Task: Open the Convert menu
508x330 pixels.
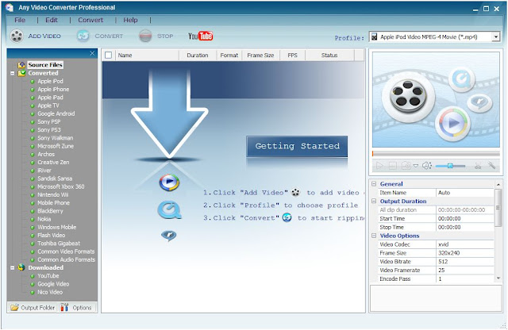Action: coord(90,20)
